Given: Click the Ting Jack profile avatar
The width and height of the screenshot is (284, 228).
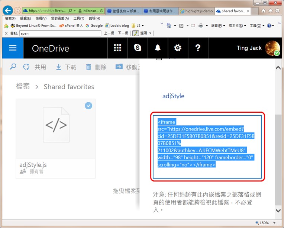Looking at the screenshot, I should (x=272, y=48).
